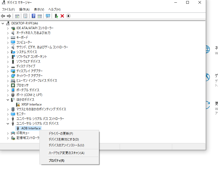This screenshot has width=218, height=175.
Task: Select the XRSP Interface device
Action: pos(31,104)
